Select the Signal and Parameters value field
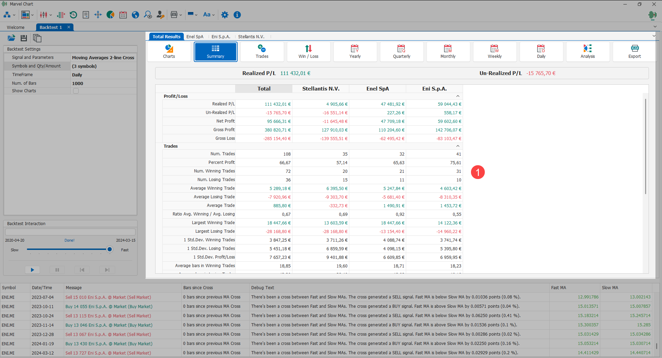Screen dimensions: 662x358 (x=103, y=57)
